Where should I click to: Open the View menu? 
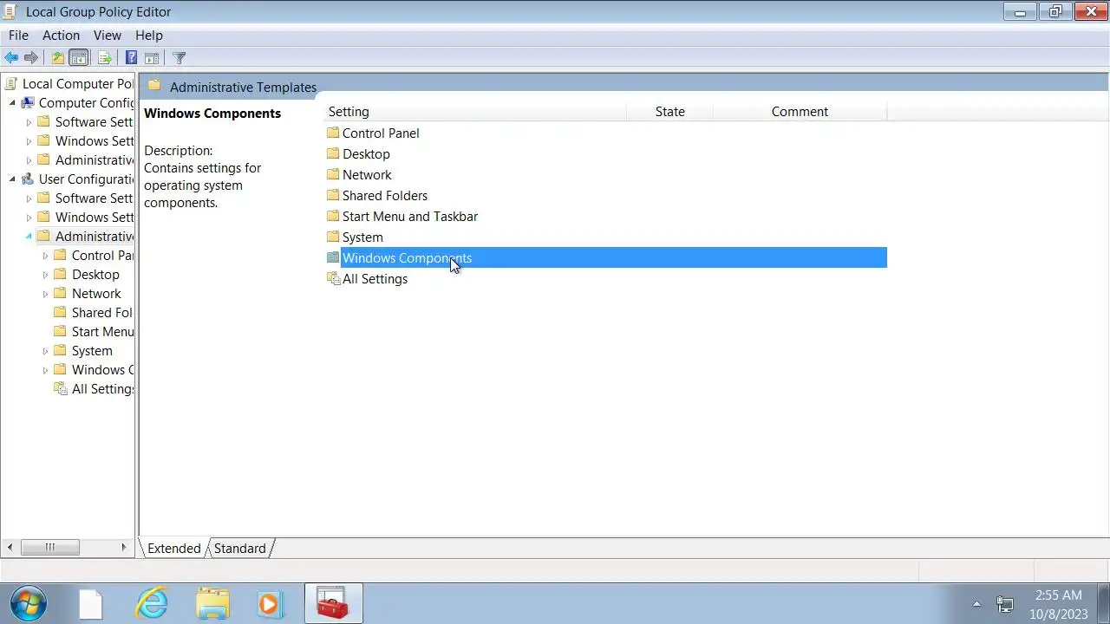point(108,36)
